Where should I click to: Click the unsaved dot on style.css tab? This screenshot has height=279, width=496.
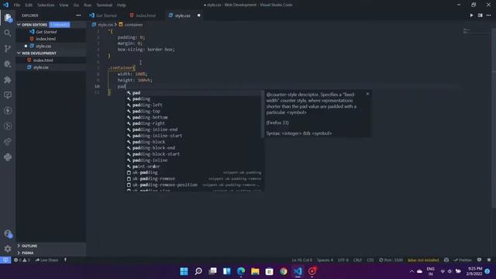click(198, 15)
